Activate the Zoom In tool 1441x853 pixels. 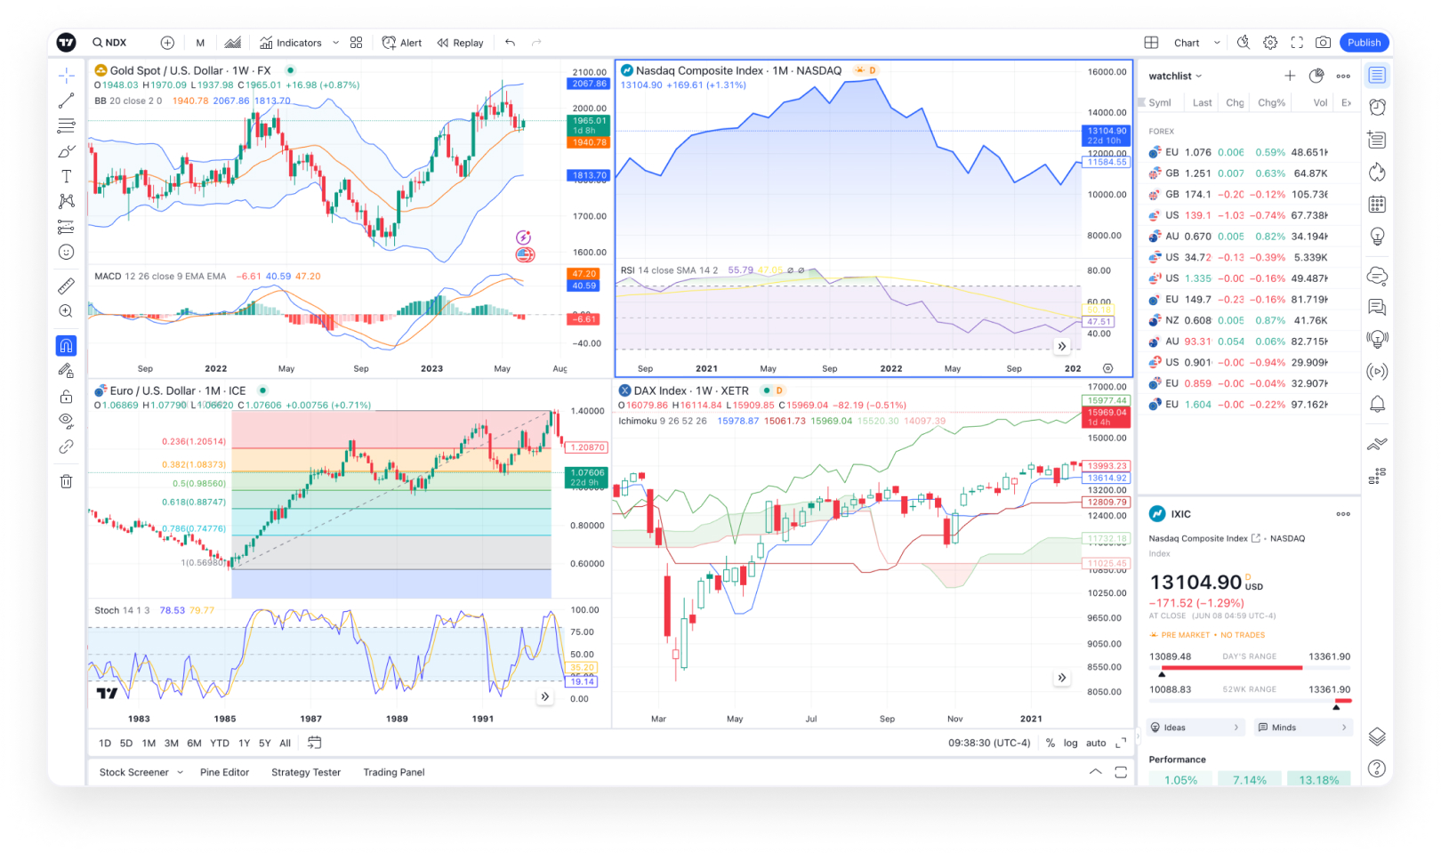coord(65,311)
